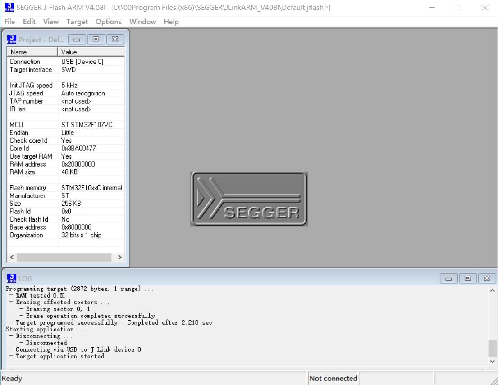This screenshot has width=498, height=385.
Task: Close the LOG sub-window
Action: click(487, 278)
